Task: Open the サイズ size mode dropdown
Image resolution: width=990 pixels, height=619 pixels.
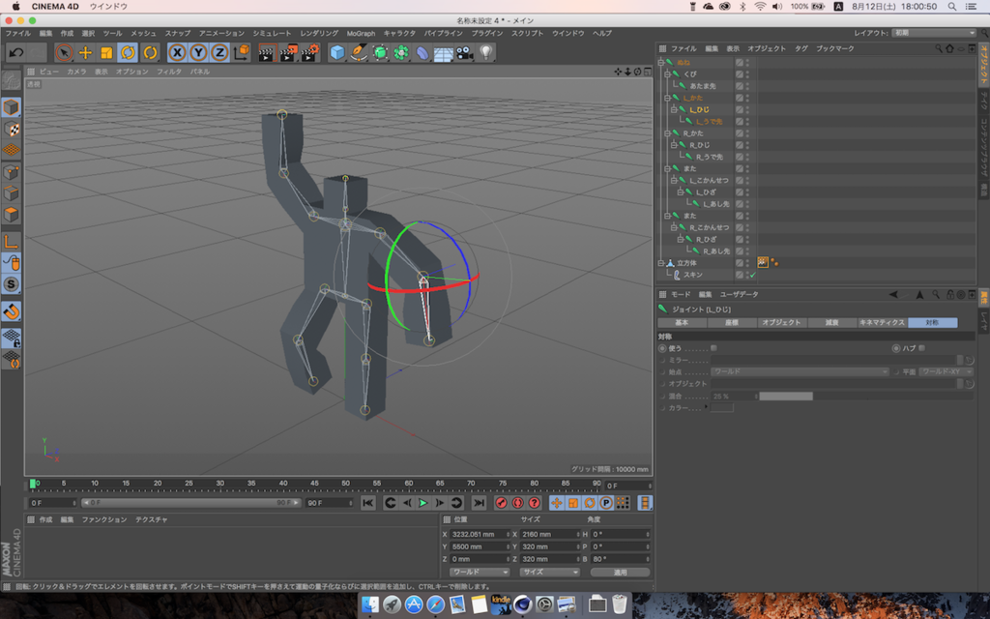Action: (x=549, y=573)
